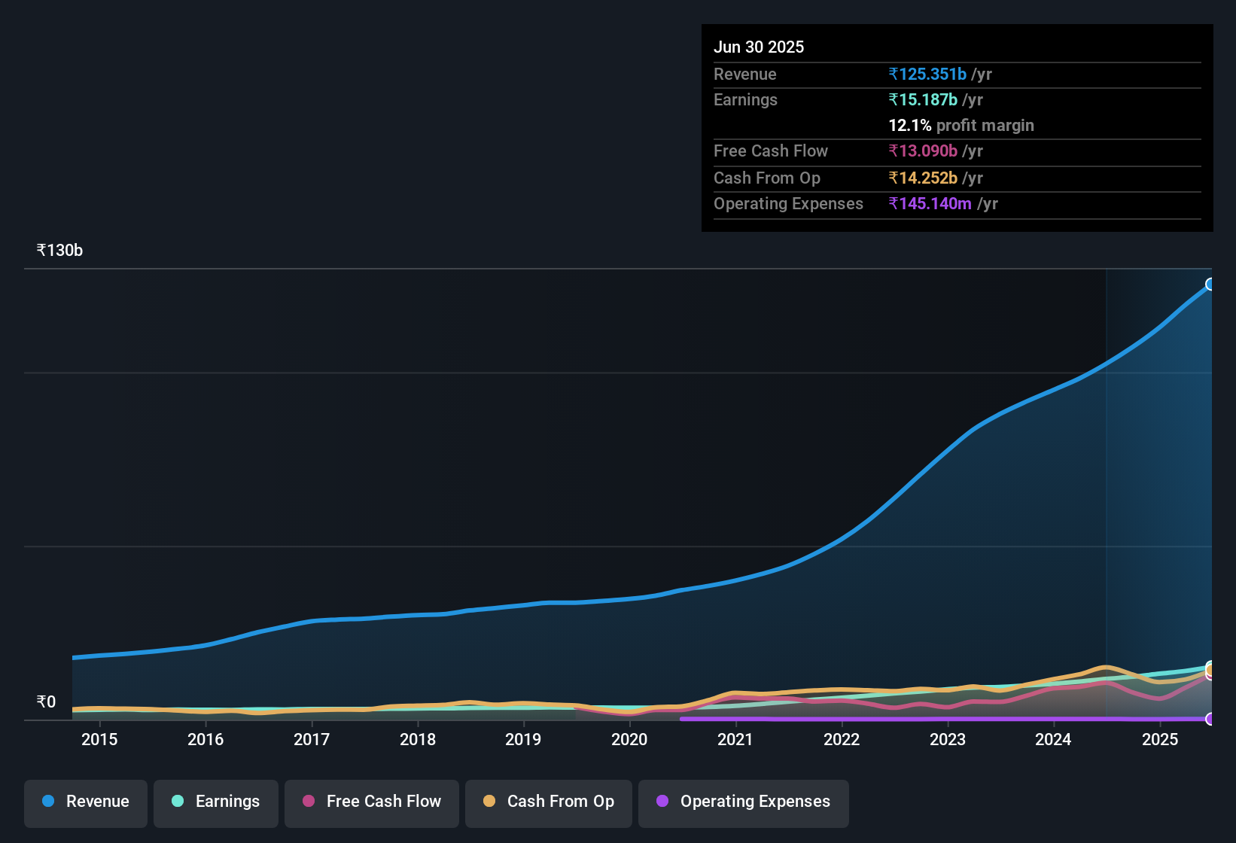Select the 2025 year label on the axis
The image size is (1236, 843).
[x=1160, y=740]
